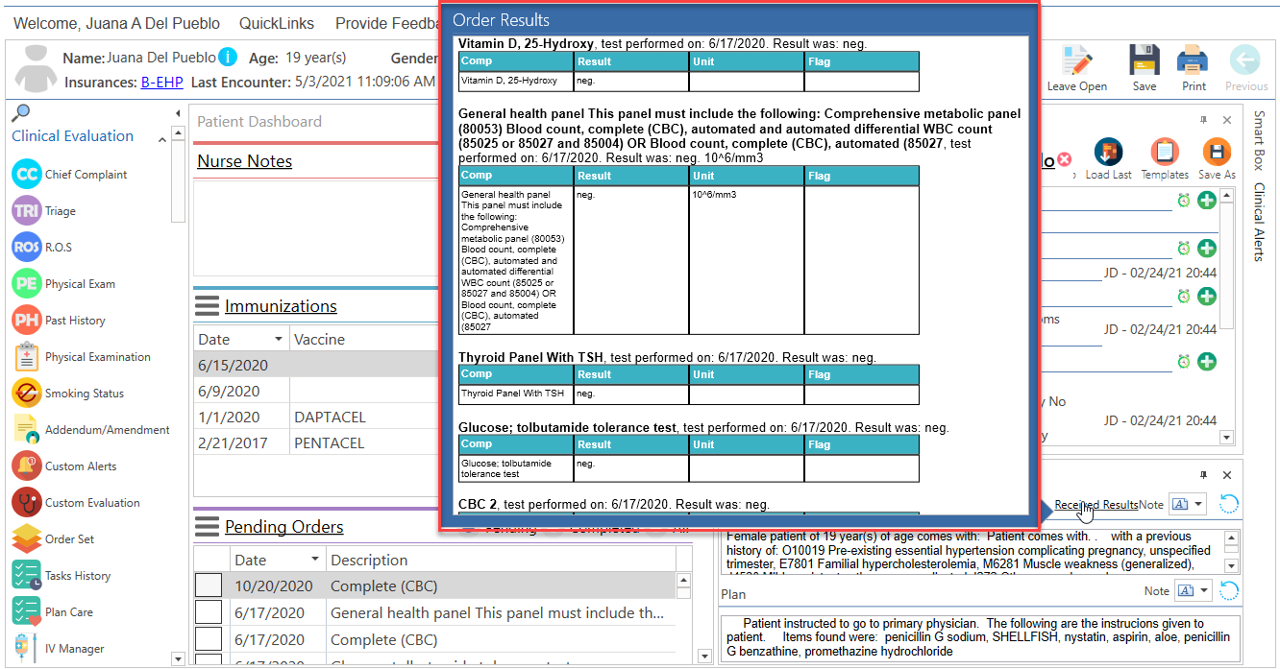Click the Save toolbar icon
Image resolution: width=1280 pixels, height=669 pixels.
[x=1145, y=67]
